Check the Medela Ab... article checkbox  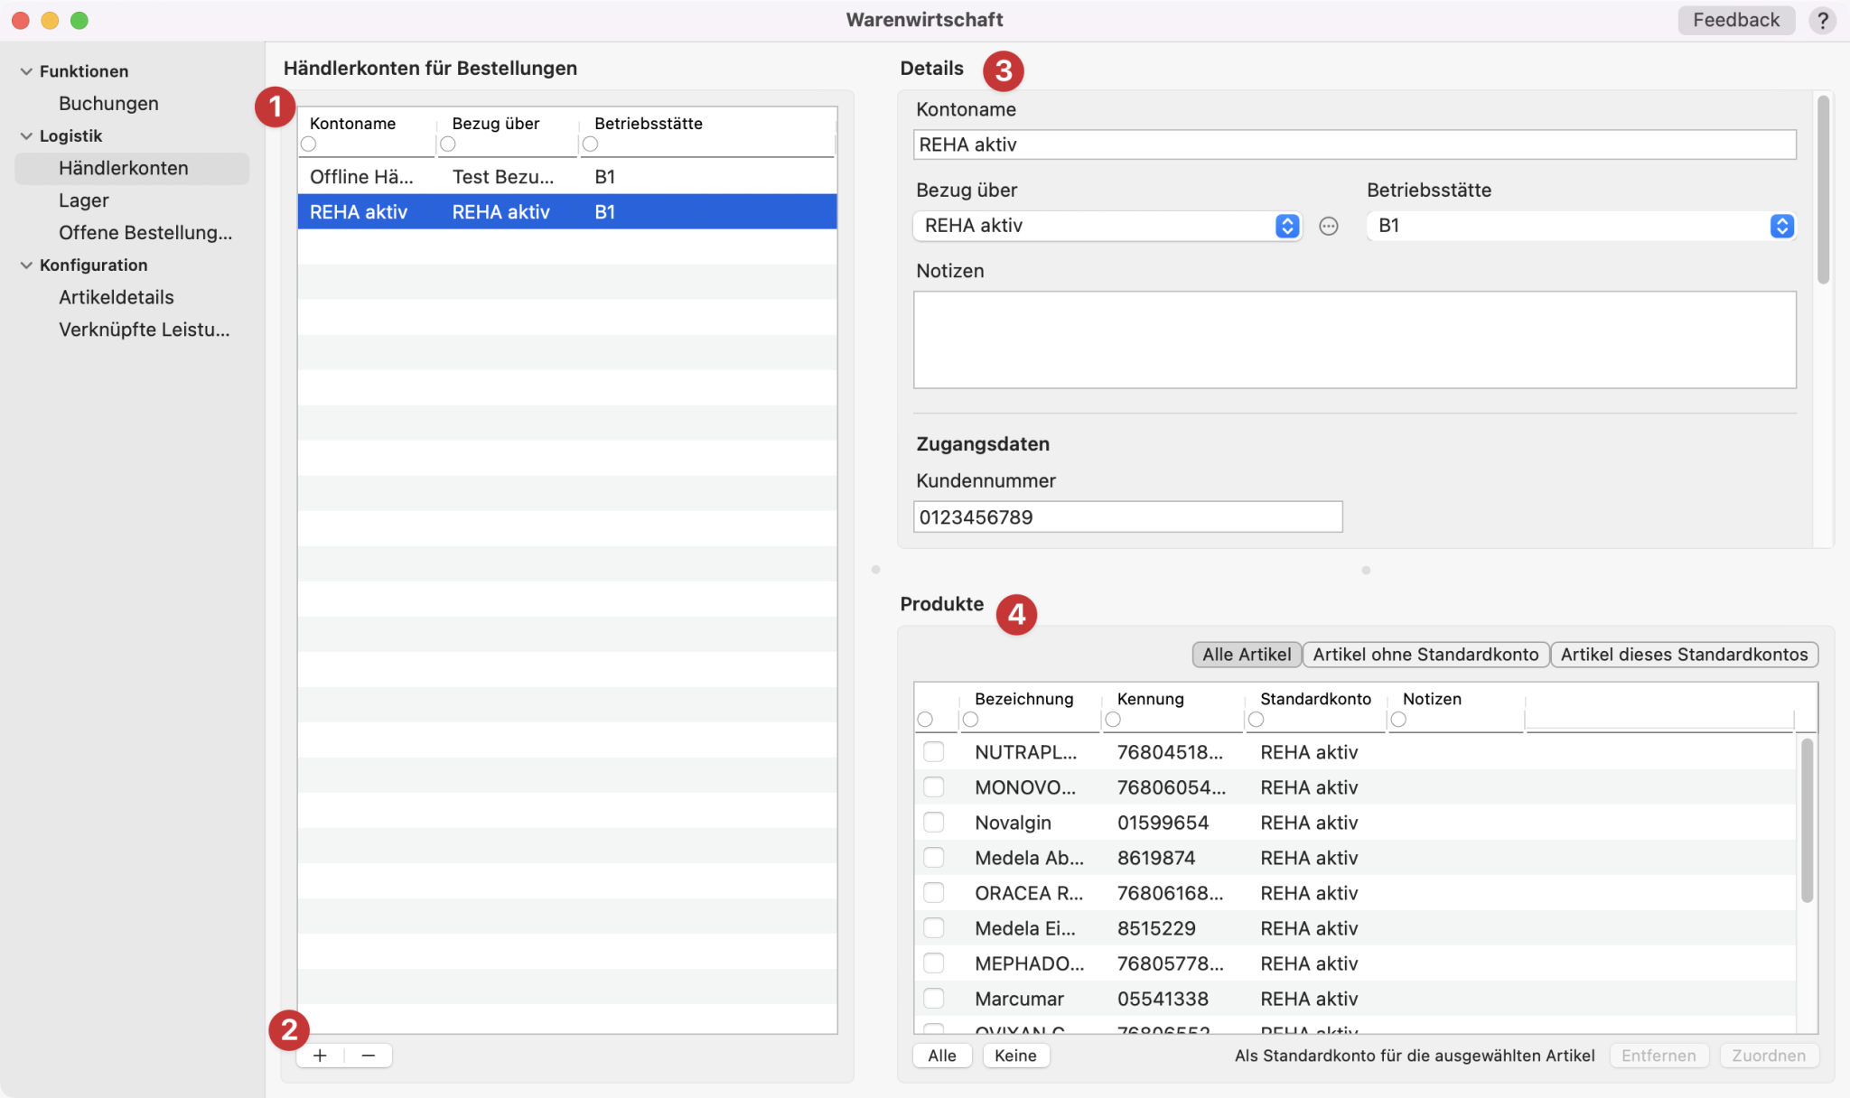(933, 857)
